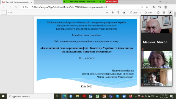The image size is (176, 99).
Task: Rotate the PDF page
Action: 118,12
